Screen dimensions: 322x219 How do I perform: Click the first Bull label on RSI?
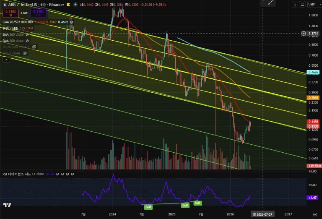click(x=148, y=207)
